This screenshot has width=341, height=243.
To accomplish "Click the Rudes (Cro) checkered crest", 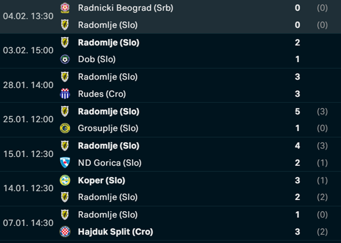I will click(65, 94).
